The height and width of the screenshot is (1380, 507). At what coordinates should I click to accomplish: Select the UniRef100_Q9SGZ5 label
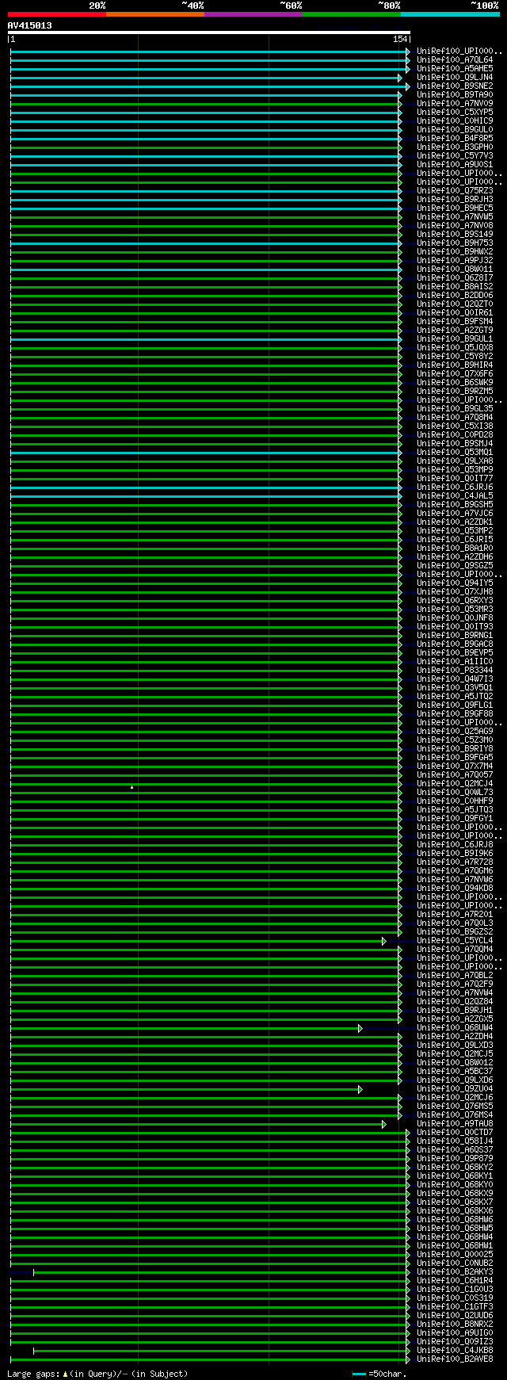coord(455,566)
